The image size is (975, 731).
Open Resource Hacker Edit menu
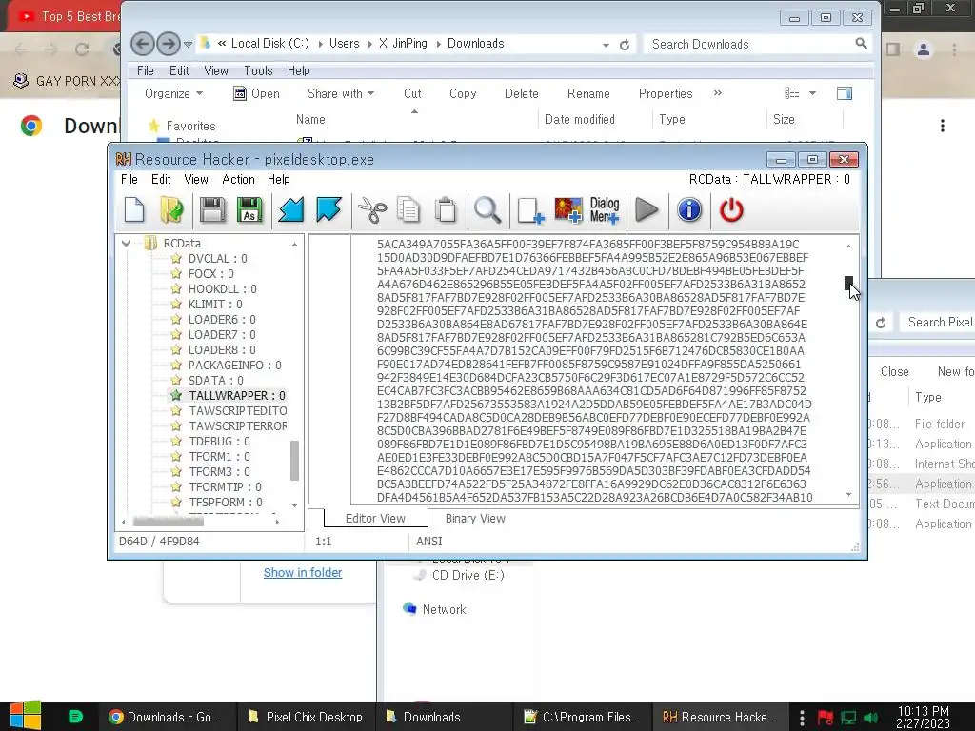(x=160, y=179)
